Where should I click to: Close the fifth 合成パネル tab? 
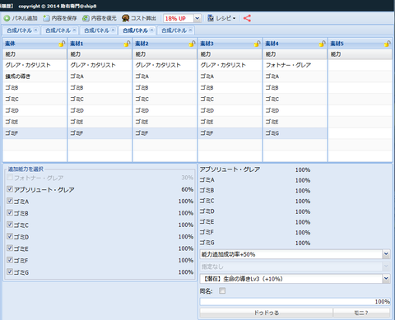coord(190,30)
